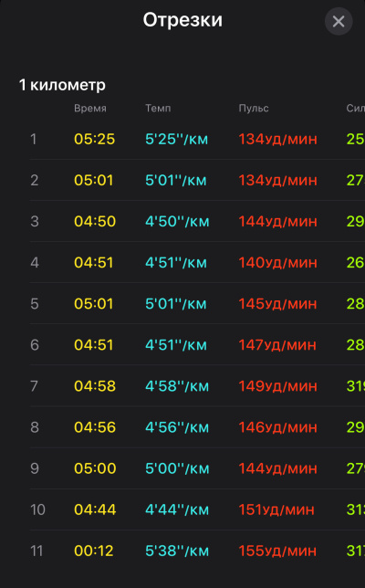
Task: Select split 1 time 05:25
Action: point(94,139)
